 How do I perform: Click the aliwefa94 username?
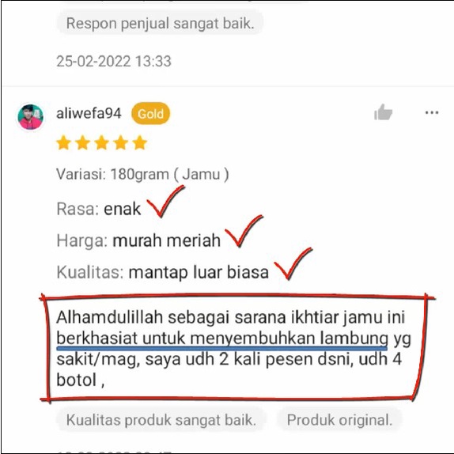click(89, 113)
